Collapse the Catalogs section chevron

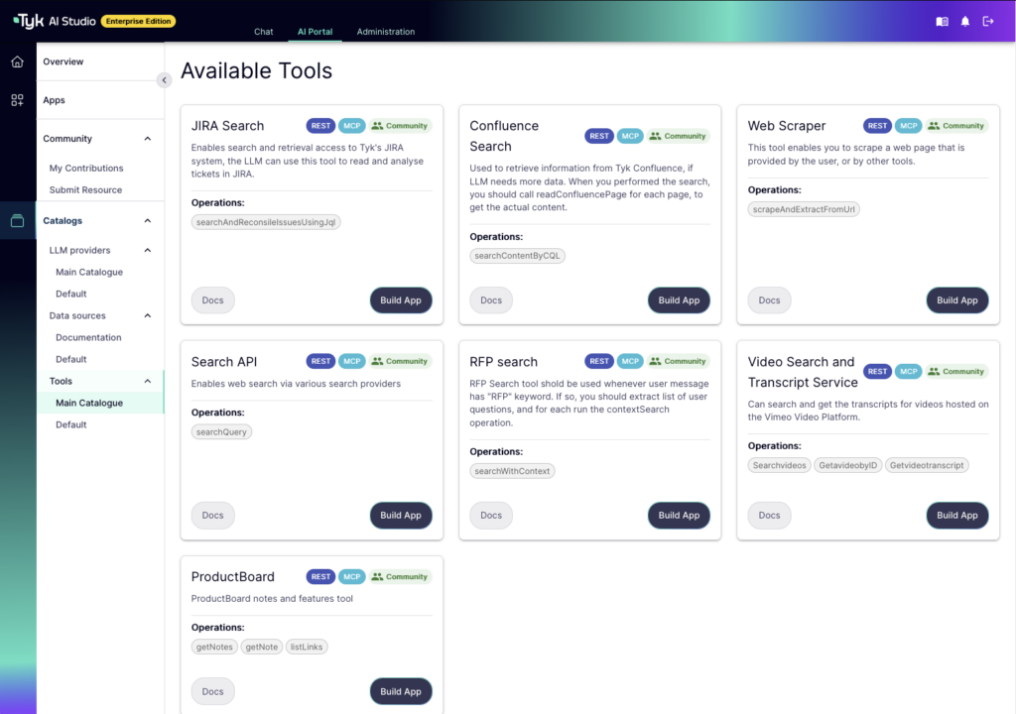[x=148, y=221]
